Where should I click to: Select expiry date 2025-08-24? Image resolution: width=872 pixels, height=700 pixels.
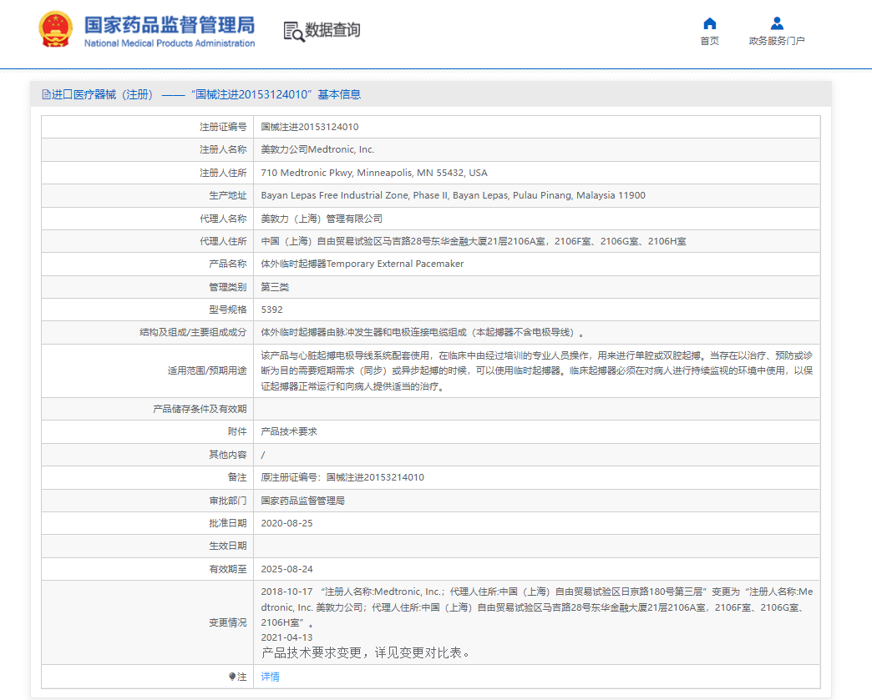pyautogui.click(x=287, y=570)
